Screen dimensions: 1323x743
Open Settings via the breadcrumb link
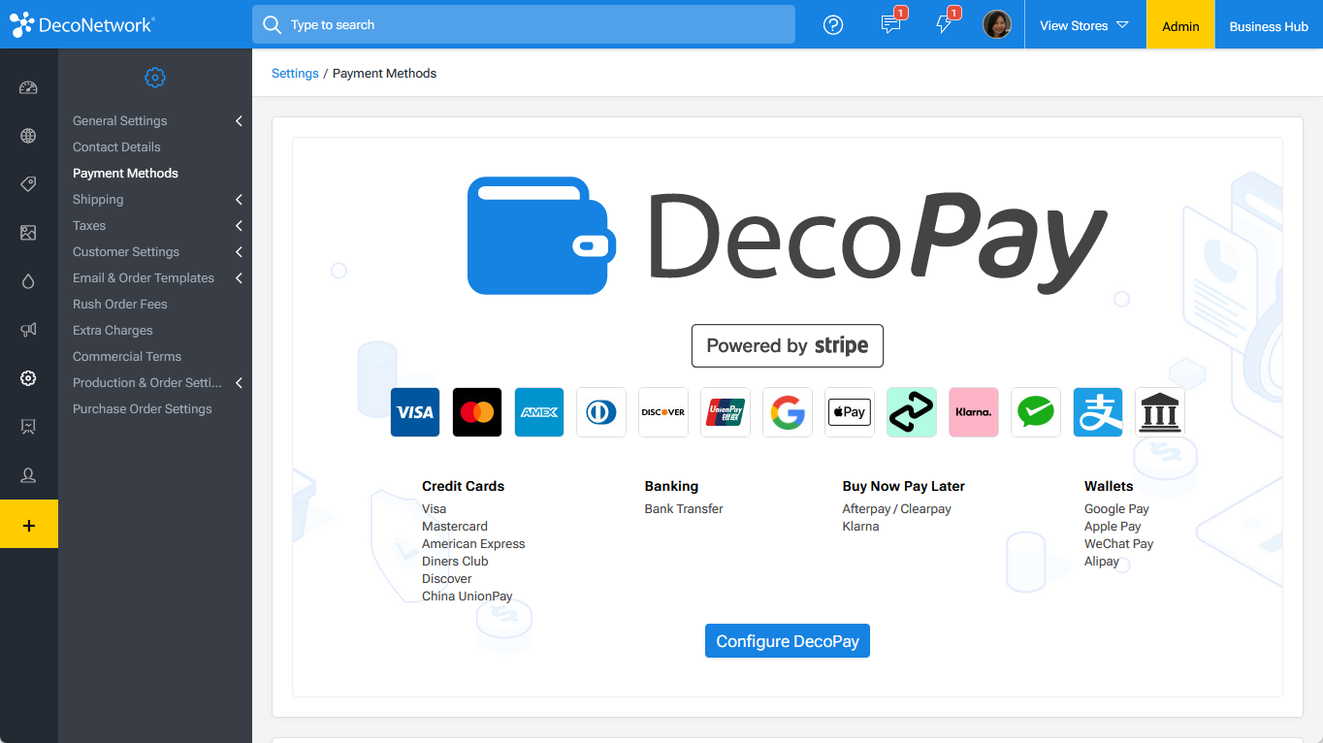click(x=295, y=73)
